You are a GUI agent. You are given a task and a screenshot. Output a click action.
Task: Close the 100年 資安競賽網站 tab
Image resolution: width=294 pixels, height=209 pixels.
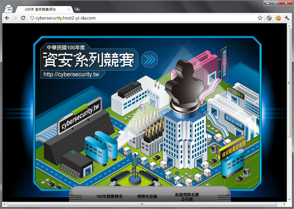pos(69,9)
